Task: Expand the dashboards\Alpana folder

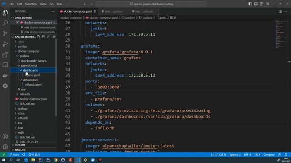Action: (x=19, y=61)
